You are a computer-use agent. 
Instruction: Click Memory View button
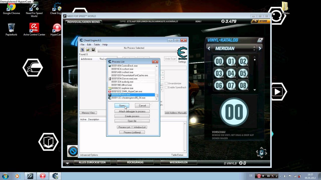point(88,113)
